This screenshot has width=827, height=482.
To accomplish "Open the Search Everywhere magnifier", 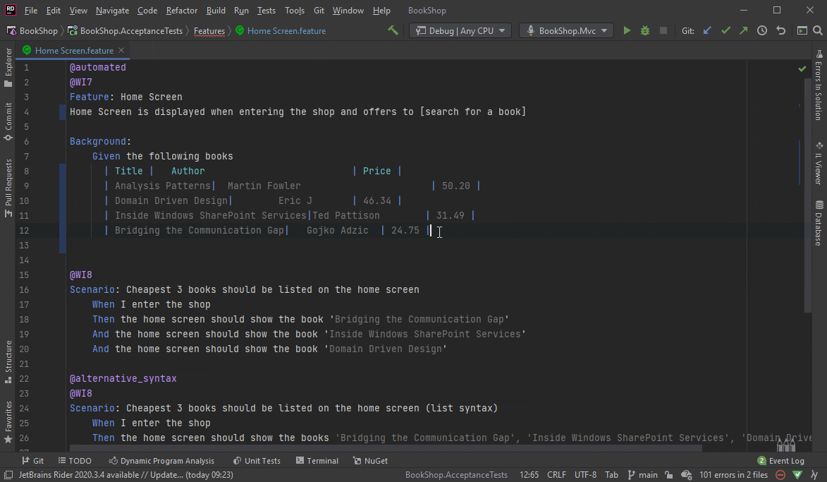I will [819, 30].
